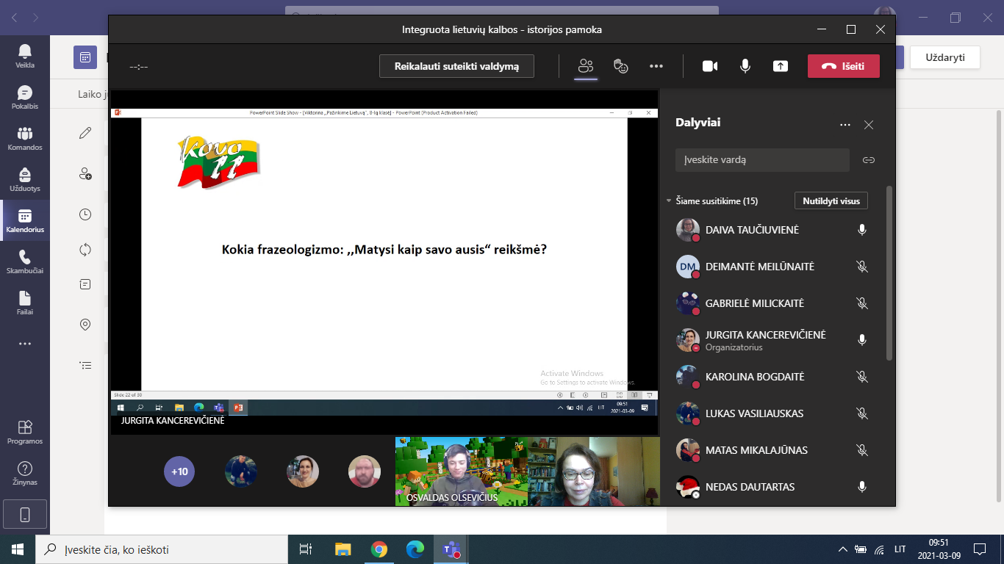Toggle mic of Matas Mikalajūnas

pyautogui.click(x=862, y=450)
